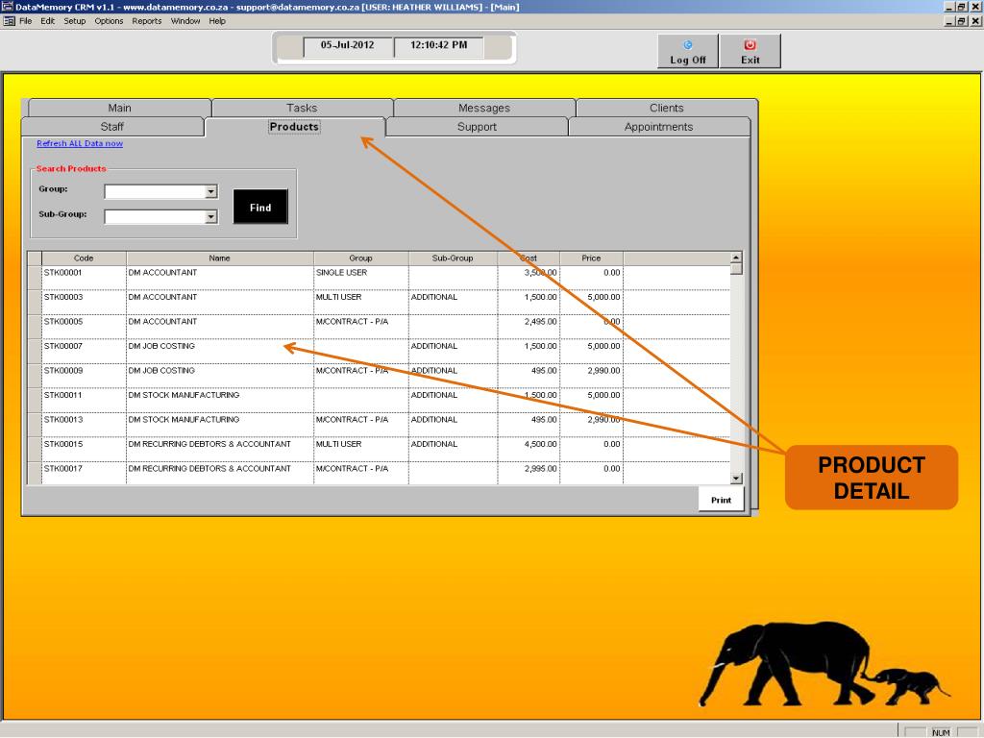Click DM JOB COSTING name in STK00007 row
This screenshot has height=738, width=984.
coord(220,351)
